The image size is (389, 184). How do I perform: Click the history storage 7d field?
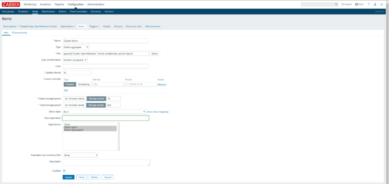[x=114, y=99]
